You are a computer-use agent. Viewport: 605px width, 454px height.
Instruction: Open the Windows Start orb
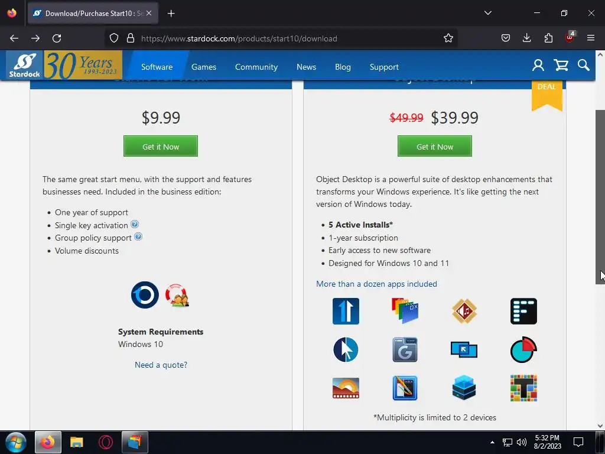(x=15, y=442)
